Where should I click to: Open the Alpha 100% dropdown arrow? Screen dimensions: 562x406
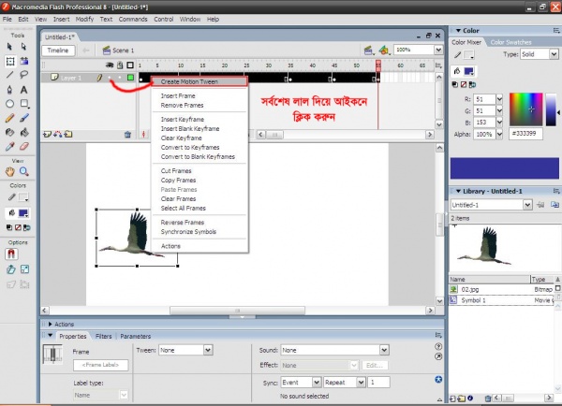coord(499,135)
